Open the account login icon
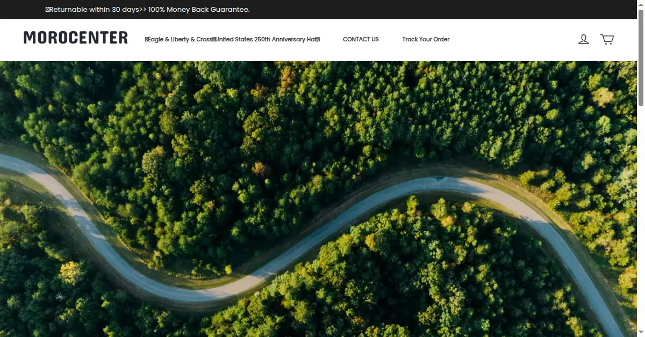Image resolution: width=645 pixels, height=337 pixels. tap(583, 39)
